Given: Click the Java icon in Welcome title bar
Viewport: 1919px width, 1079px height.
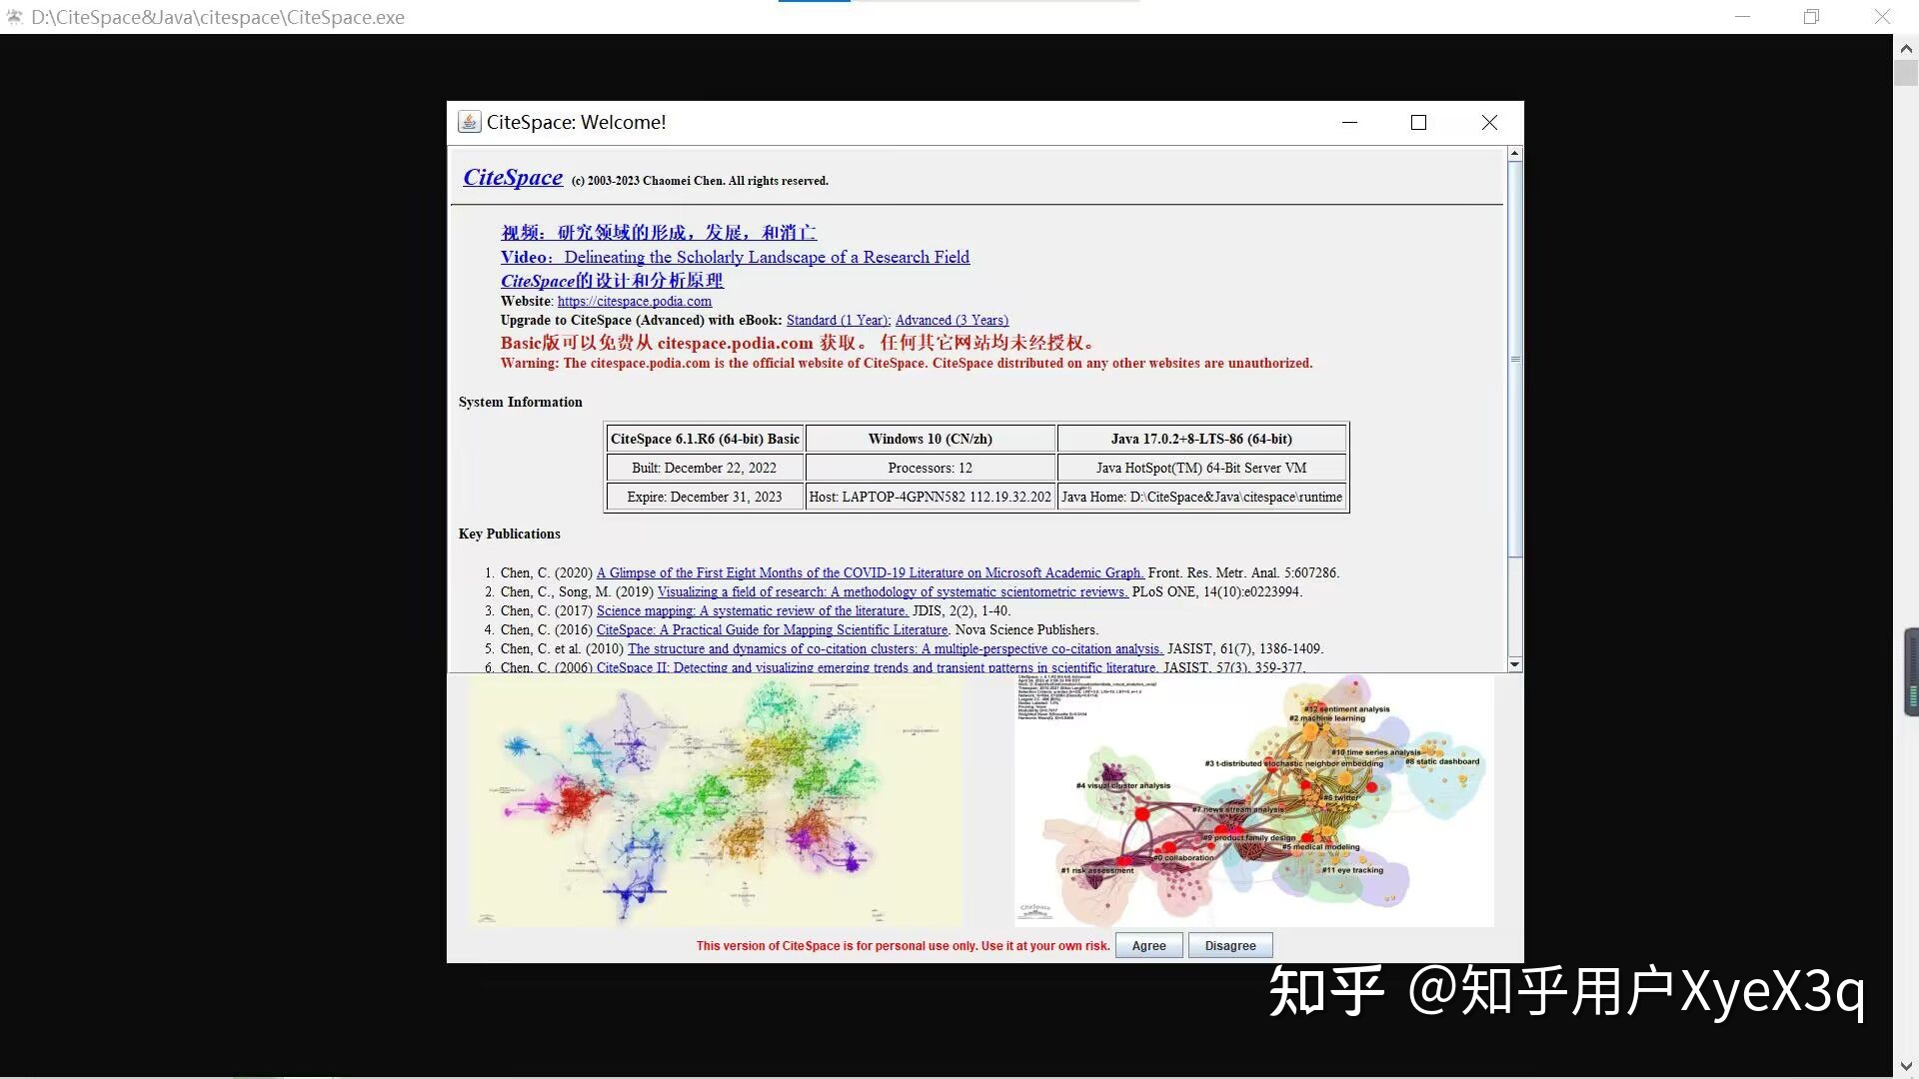Looking at the screenshot, I should click(x=469, y=122).
